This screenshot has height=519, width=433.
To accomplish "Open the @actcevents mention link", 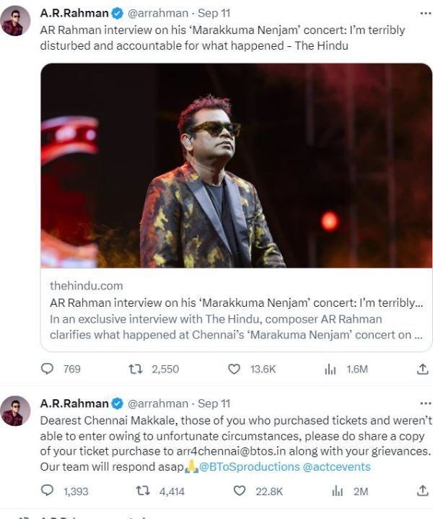I will click(x=337, y=467).
